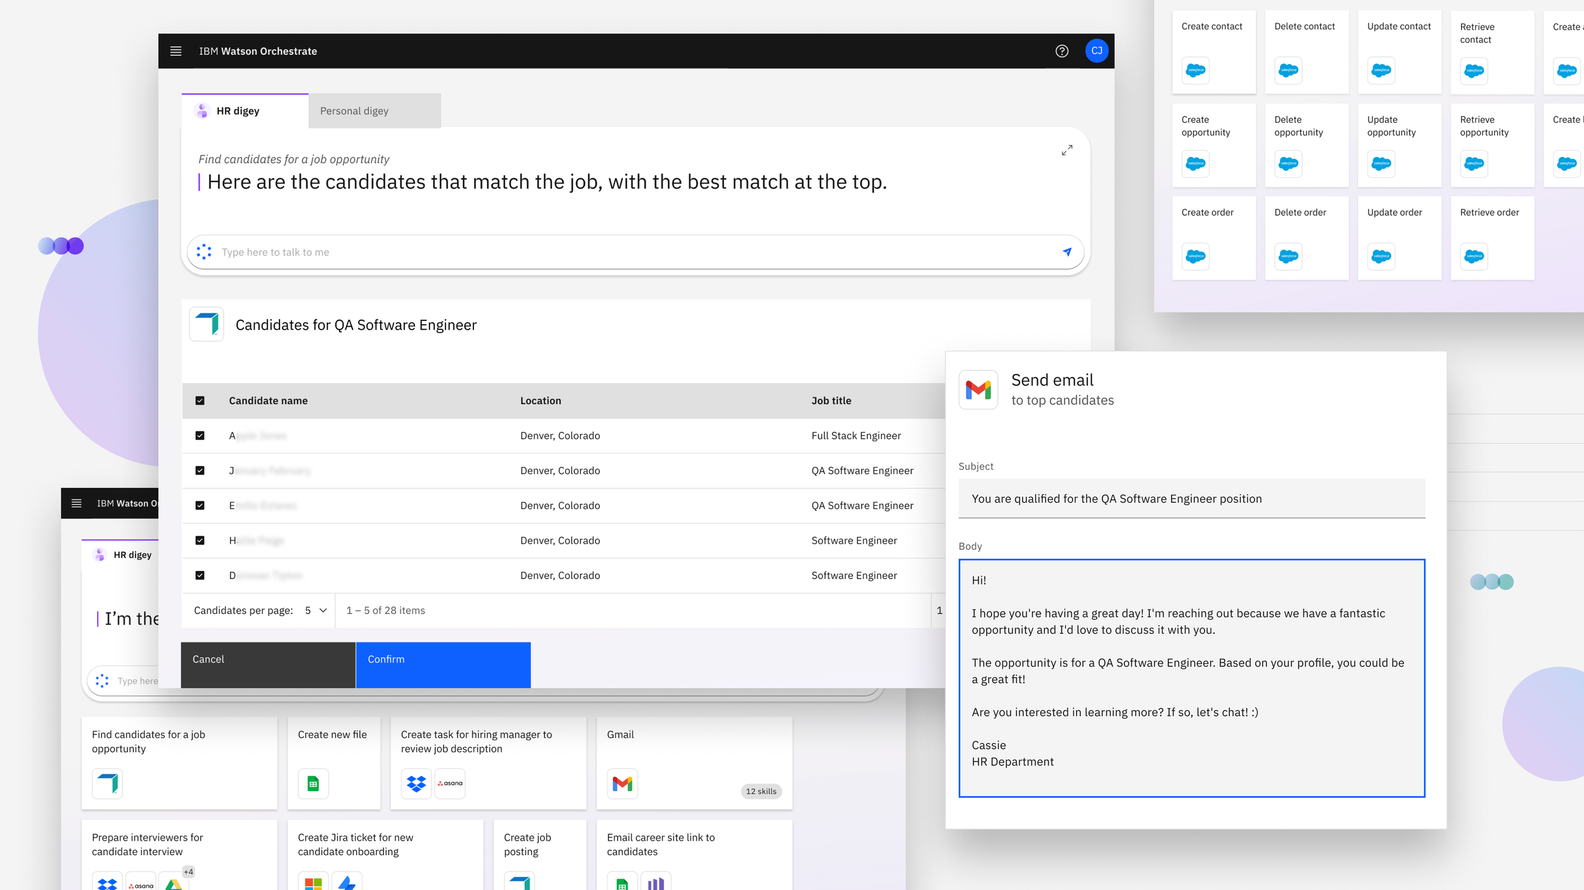Viewport: 1584px width, 890px height.
Task: Click Salesforce icon on Create contact card
Action: point(1195,70)
